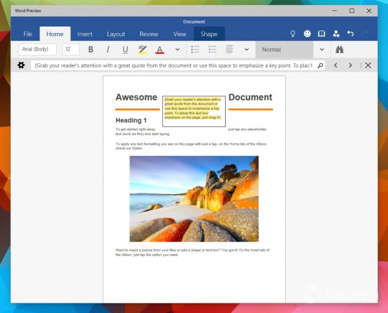Close the find bar

(368, 65)
